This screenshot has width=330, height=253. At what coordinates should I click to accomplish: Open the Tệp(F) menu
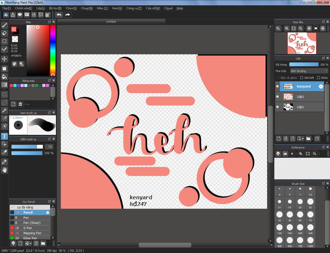click(6, 8)
